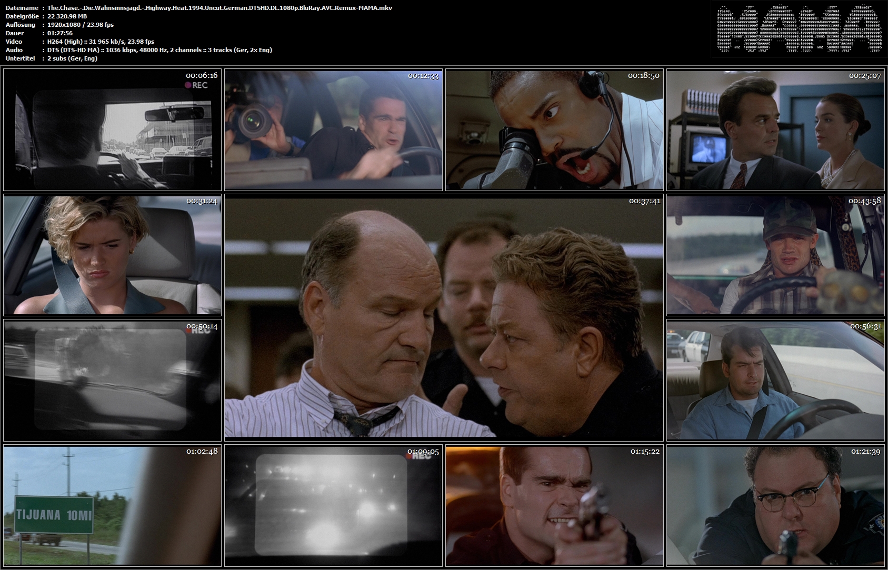Click the 'Audio' label
This screenshot has width=888, height=570.
(14, 50)
